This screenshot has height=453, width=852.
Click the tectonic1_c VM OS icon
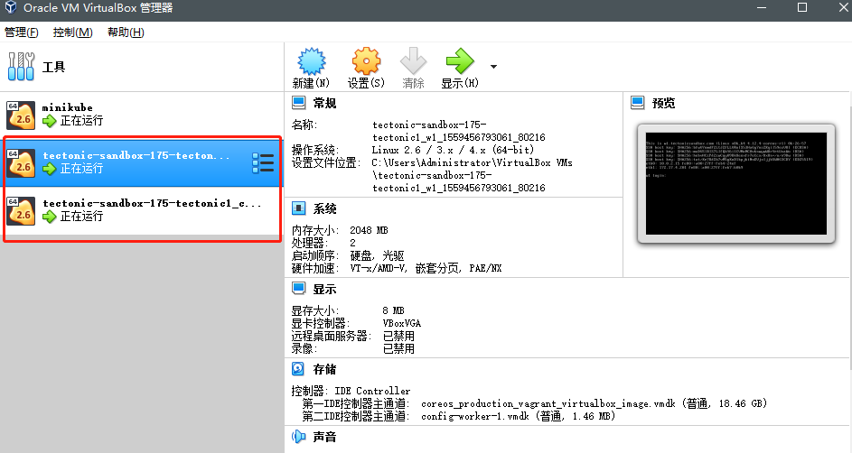21,210
